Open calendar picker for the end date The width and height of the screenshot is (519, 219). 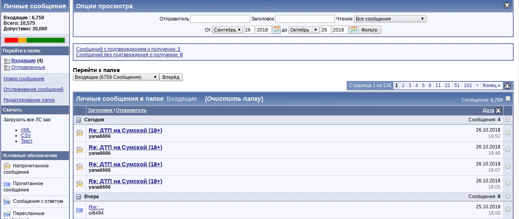pos(353,30)
